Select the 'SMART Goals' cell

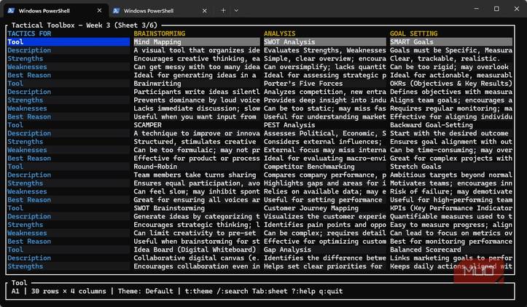click(451, 42)
